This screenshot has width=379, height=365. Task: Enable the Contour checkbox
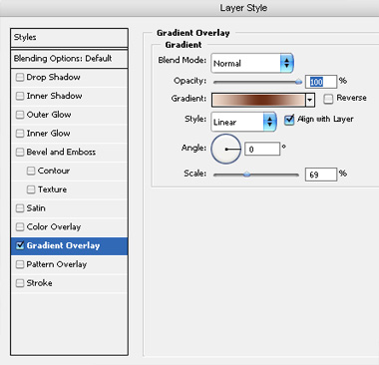pyautogui.click(x=31, y=171)
